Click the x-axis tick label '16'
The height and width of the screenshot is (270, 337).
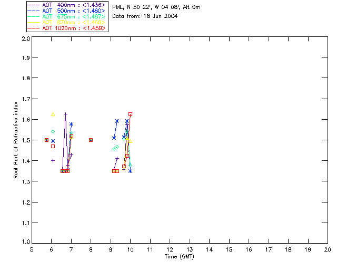[249, 249]
